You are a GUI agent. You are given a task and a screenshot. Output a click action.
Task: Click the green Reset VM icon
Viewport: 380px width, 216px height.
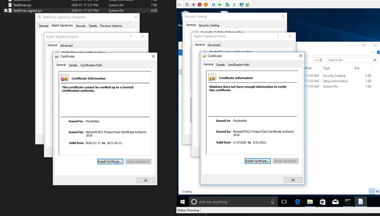[220, 4]
